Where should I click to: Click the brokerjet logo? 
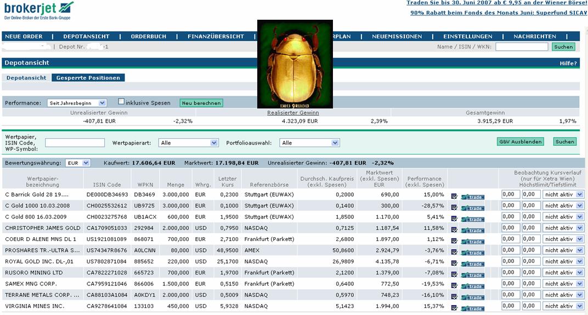38,10
